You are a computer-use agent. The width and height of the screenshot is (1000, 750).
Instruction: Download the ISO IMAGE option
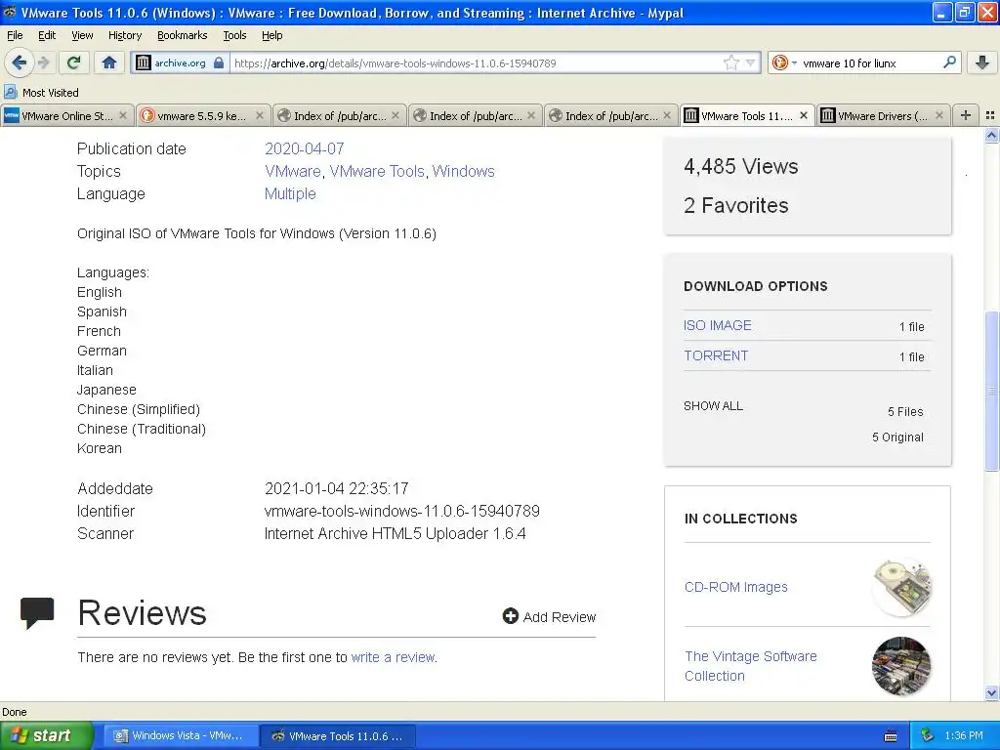[718, 325]
